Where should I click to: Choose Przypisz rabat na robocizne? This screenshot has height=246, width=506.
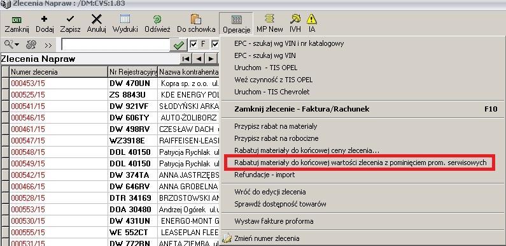click(276, 138)
